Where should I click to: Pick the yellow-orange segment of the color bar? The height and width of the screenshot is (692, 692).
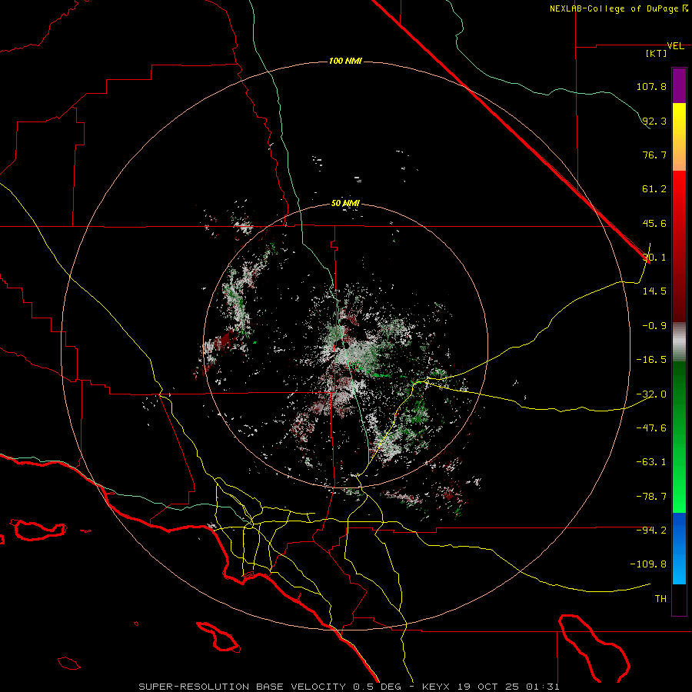point(679,137)
